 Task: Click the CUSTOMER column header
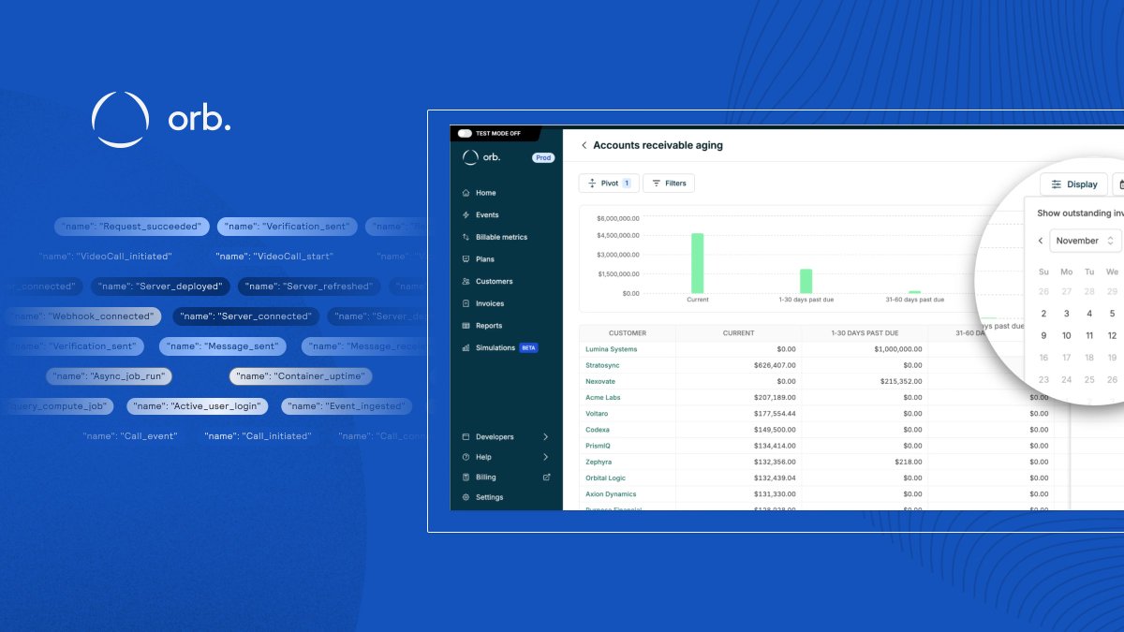coord(628,333)
